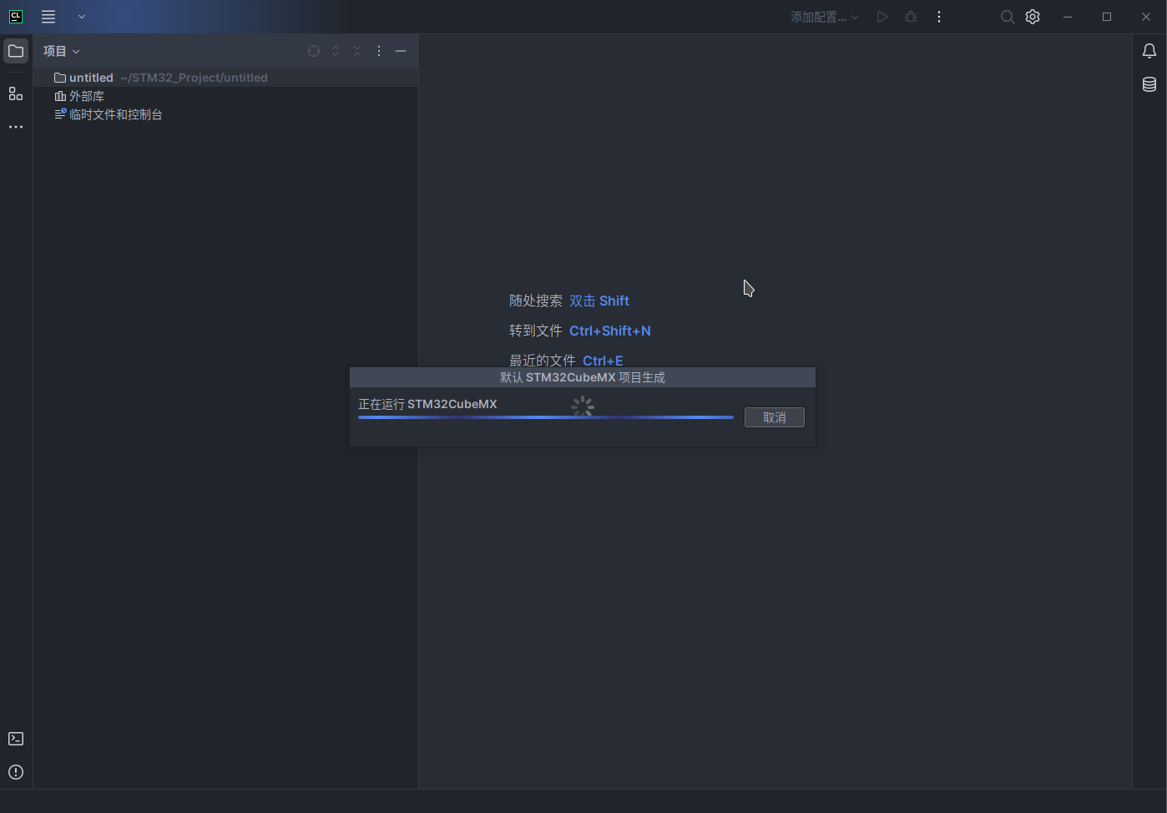This screenshot has height=813, width=1167.
Task: Click the 默认 STM32CubeMX 项目生成 dialog title
Action: click(x=583, y=377)
